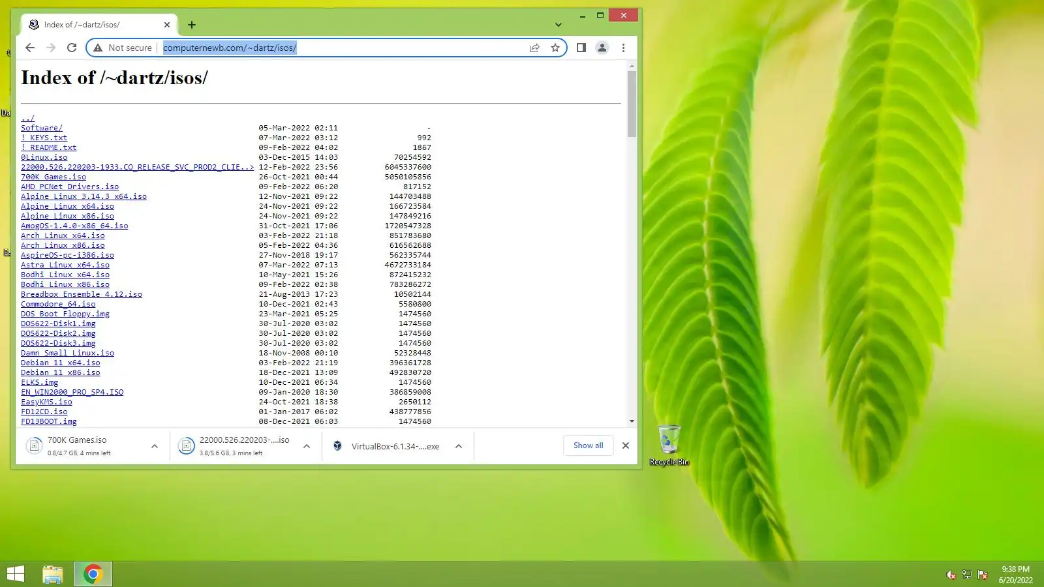
Task: Open the parent directory ../ link
Action: (x=27, y=118)
